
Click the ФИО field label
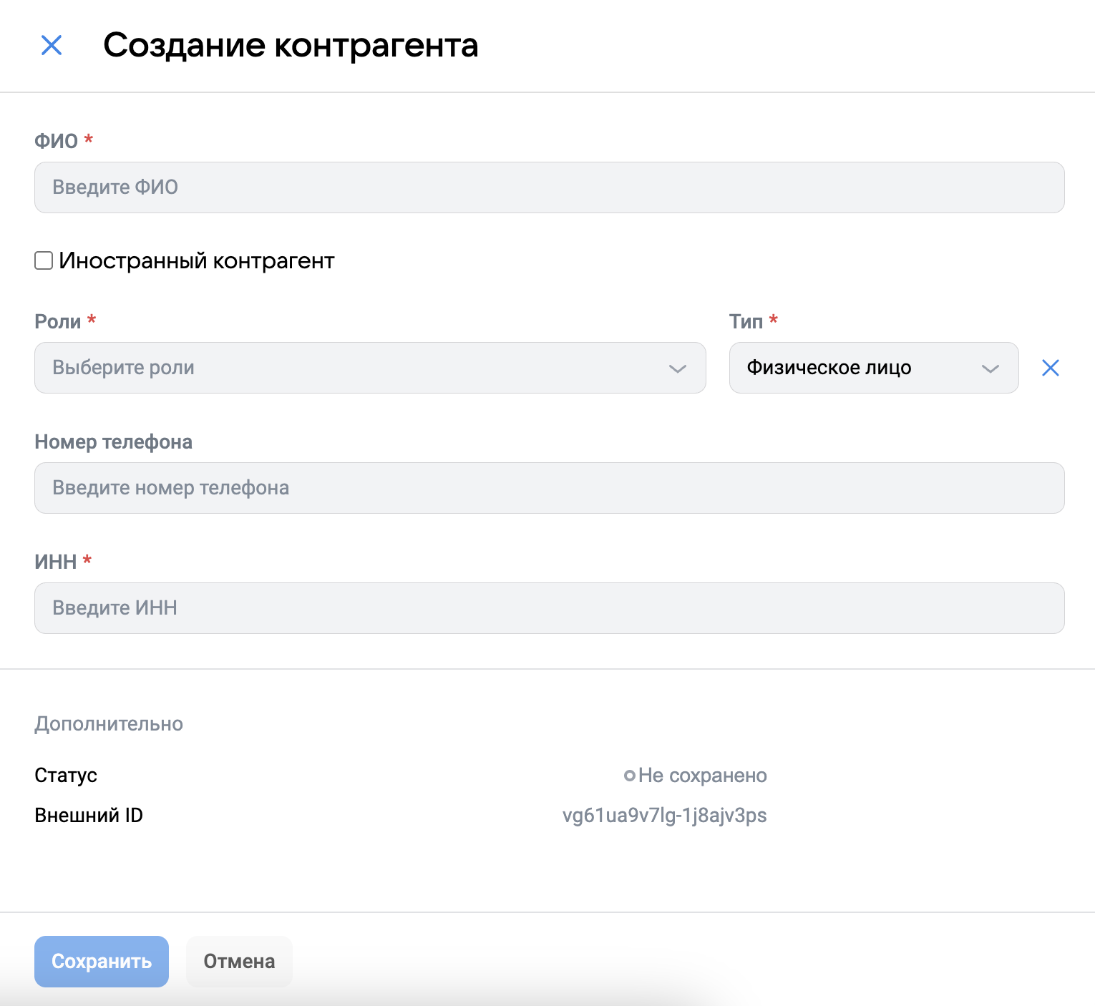(x=56, y=141)
